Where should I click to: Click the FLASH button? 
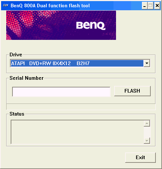132,91
